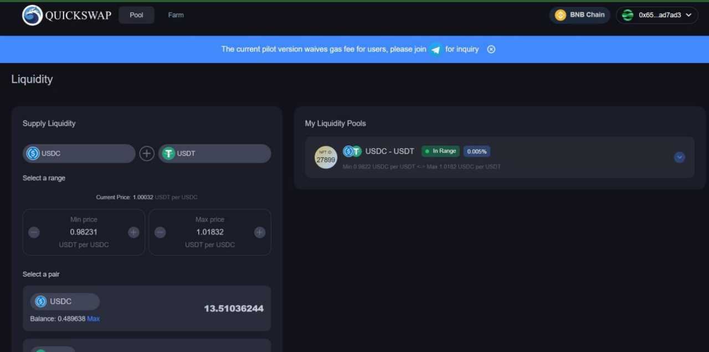This screenshot has height=352, width=709.
Task: Edit the Max price field 1.01832
Action: coord(210,232)
